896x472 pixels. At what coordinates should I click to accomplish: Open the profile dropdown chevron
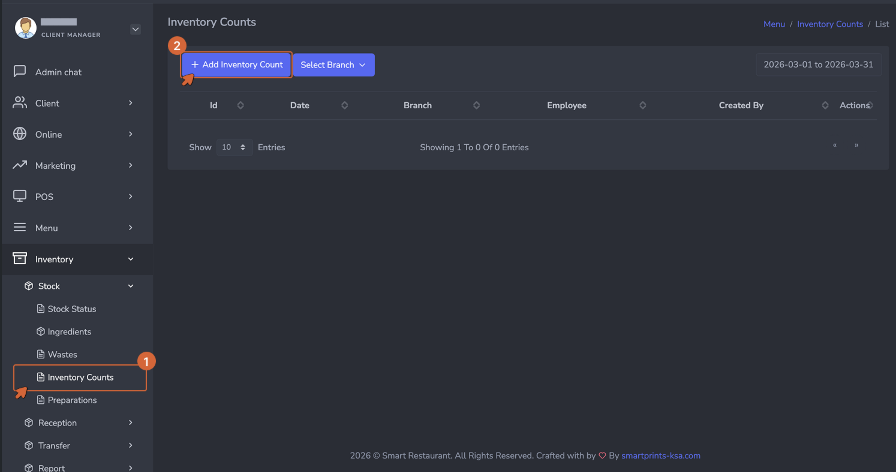[135, 29]
